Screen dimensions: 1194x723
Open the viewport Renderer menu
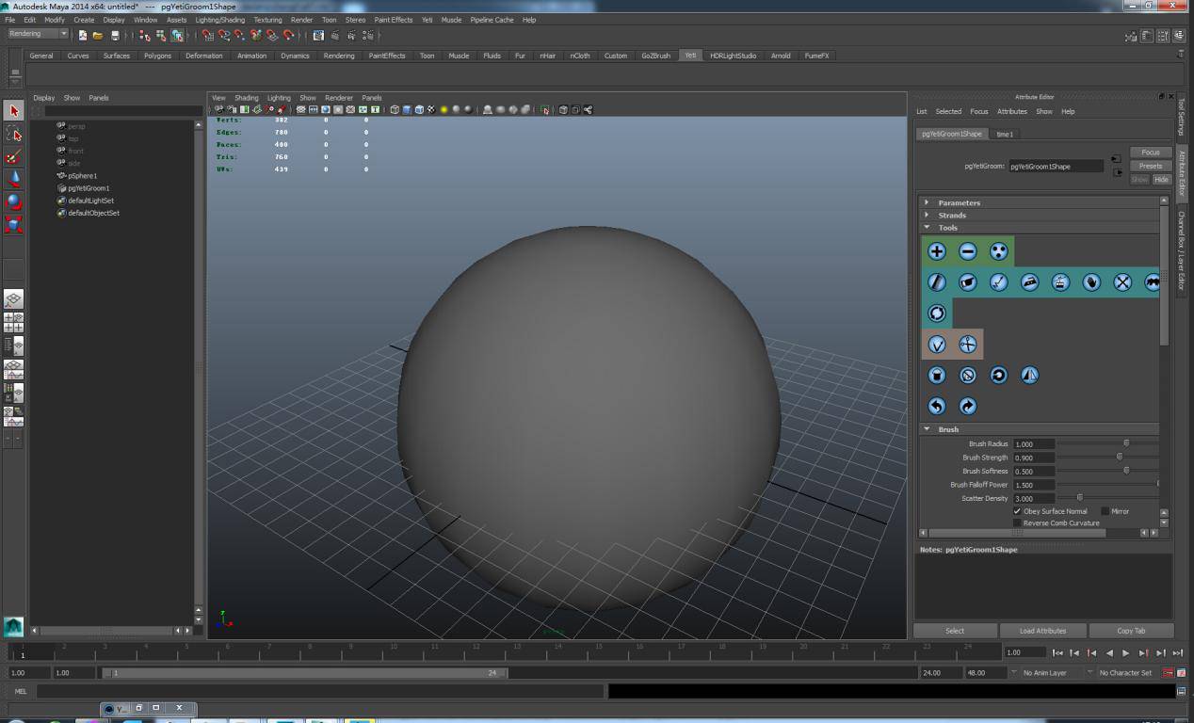tap(339, 98)
